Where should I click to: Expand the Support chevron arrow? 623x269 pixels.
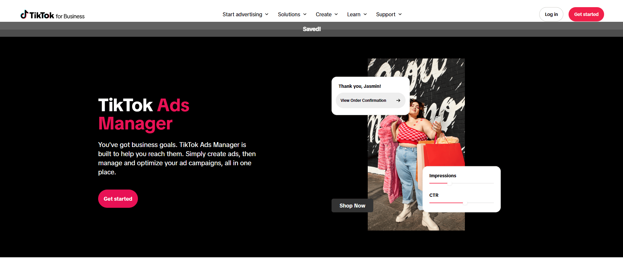point(400,14)
